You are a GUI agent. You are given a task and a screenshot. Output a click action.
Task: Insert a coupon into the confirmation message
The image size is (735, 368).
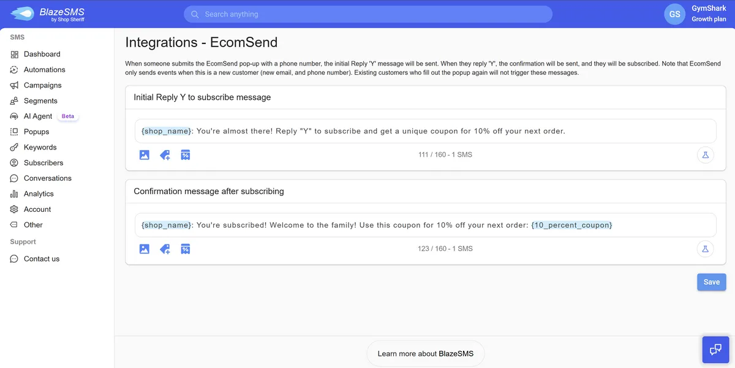click(185, 249)
